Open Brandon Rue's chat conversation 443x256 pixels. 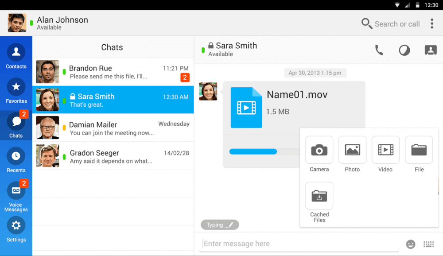113,72
